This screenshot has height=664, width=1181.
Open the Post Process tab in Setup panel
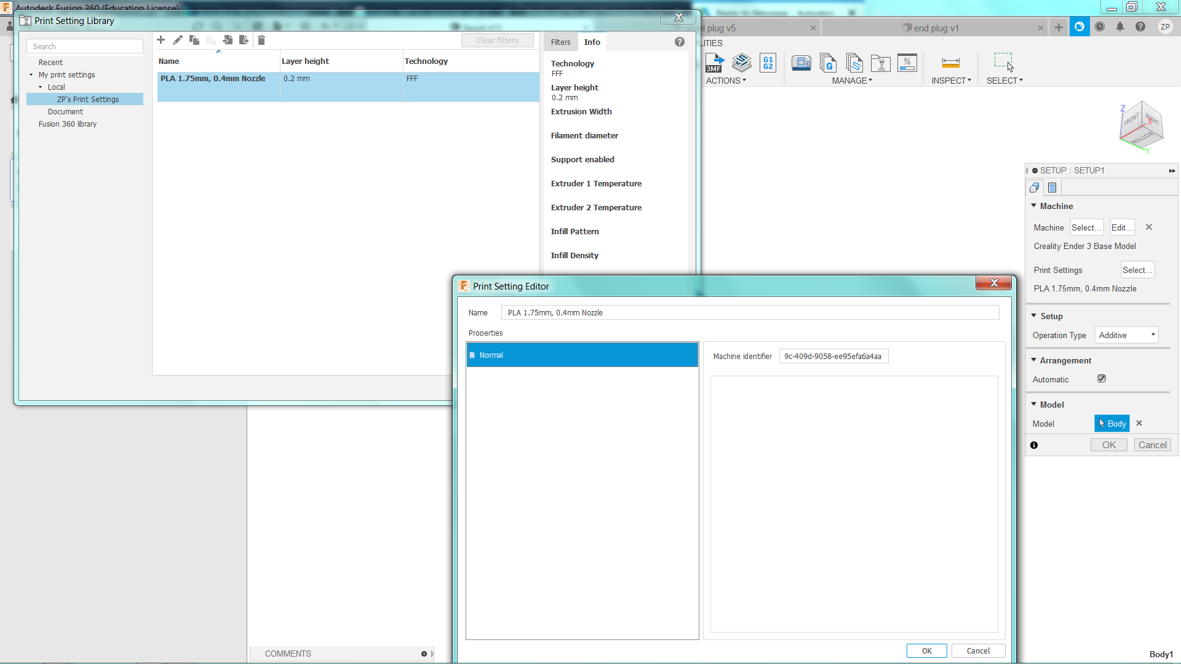(x=1052, y=188)
